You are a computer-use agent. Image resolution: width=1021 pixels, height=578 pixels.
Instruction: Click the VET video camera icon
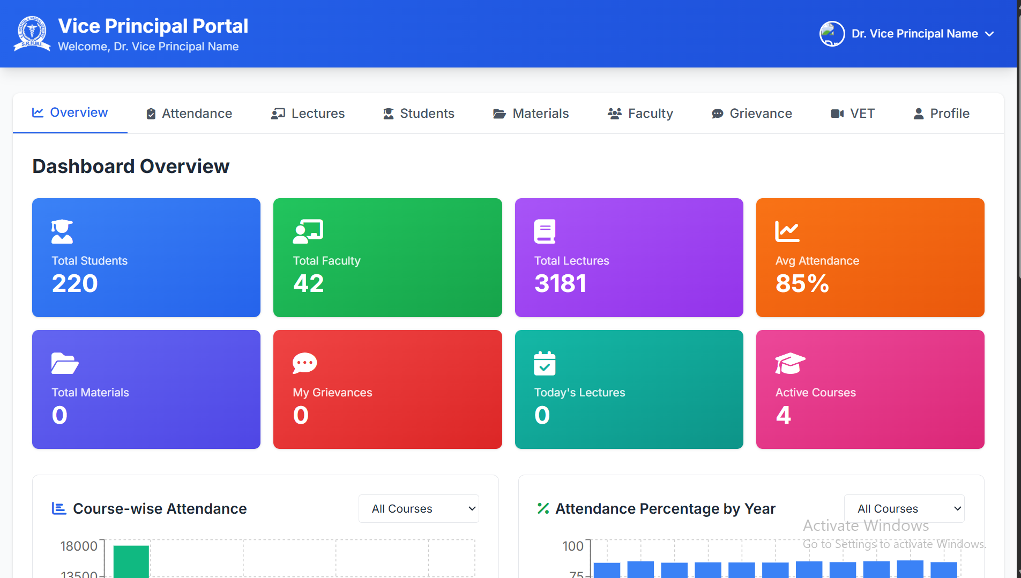click(837, 114)
